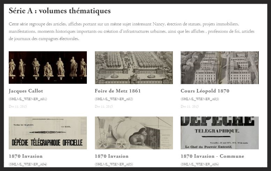
Task: Open the Jacques Callot statues thumbnail
Action: click(48, 67)
